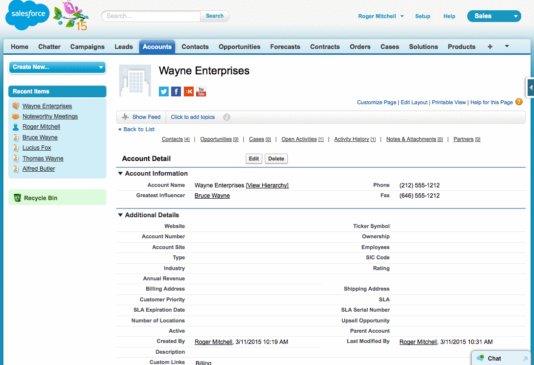Click the Billing custom link
534x365 pixels.
[x=203, y=363]
